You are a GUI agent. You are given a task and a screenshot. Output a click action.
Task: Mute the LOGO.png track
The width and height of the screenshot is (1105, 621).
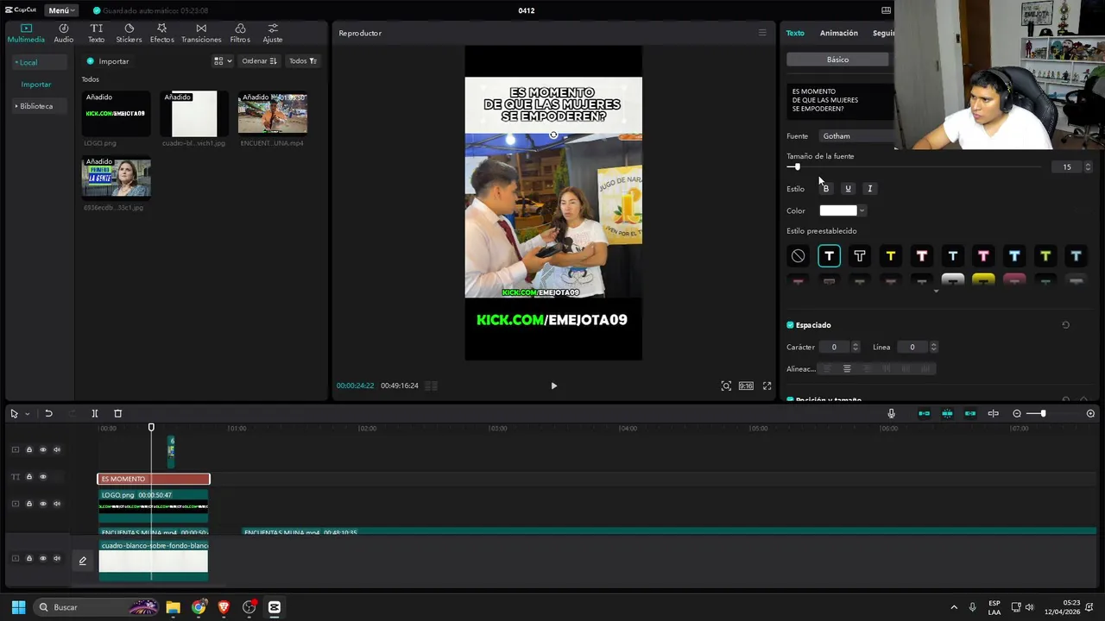coord(57,504)
